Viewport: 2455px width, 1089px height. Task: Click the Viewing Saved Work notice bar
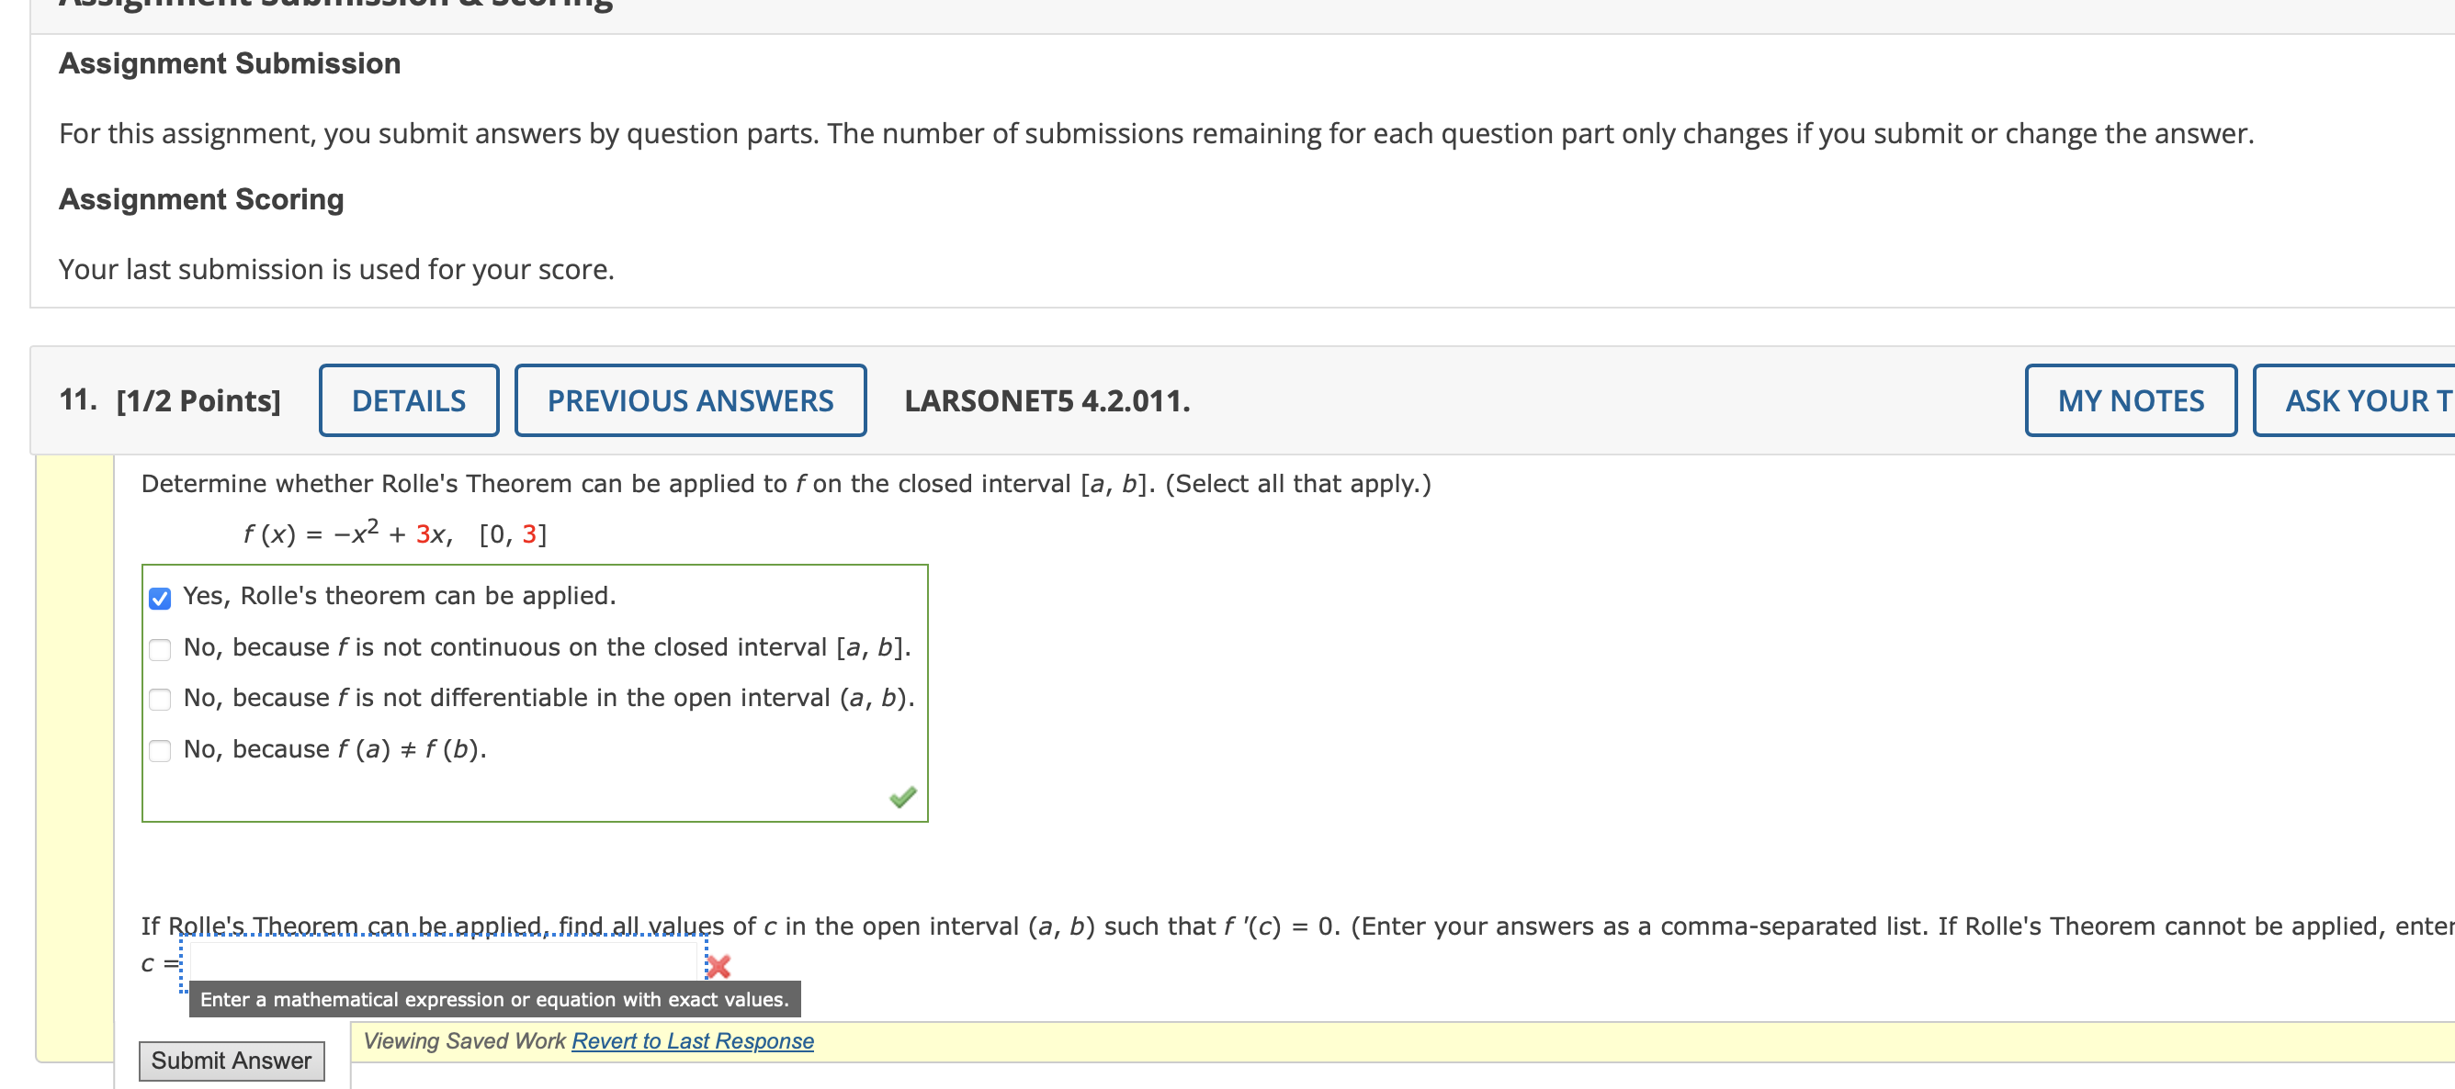464,1040
